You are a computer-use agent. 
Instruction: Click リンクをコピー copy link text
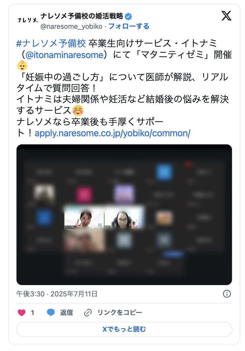pos(120,313)
